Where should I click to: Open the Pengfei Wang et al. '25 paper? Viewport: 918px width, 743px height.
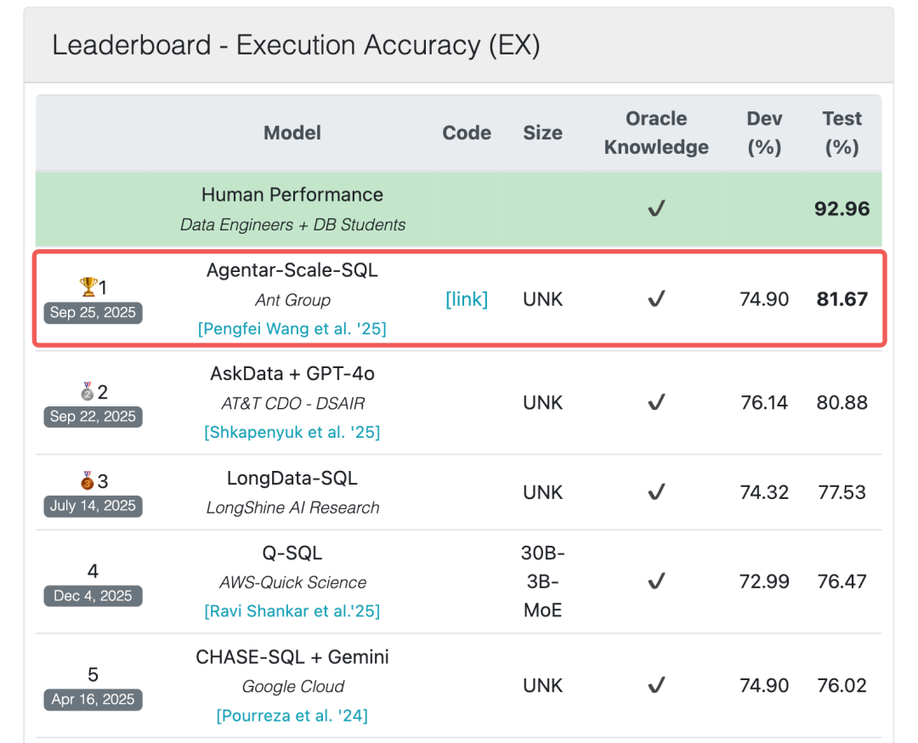coord(292,329)
